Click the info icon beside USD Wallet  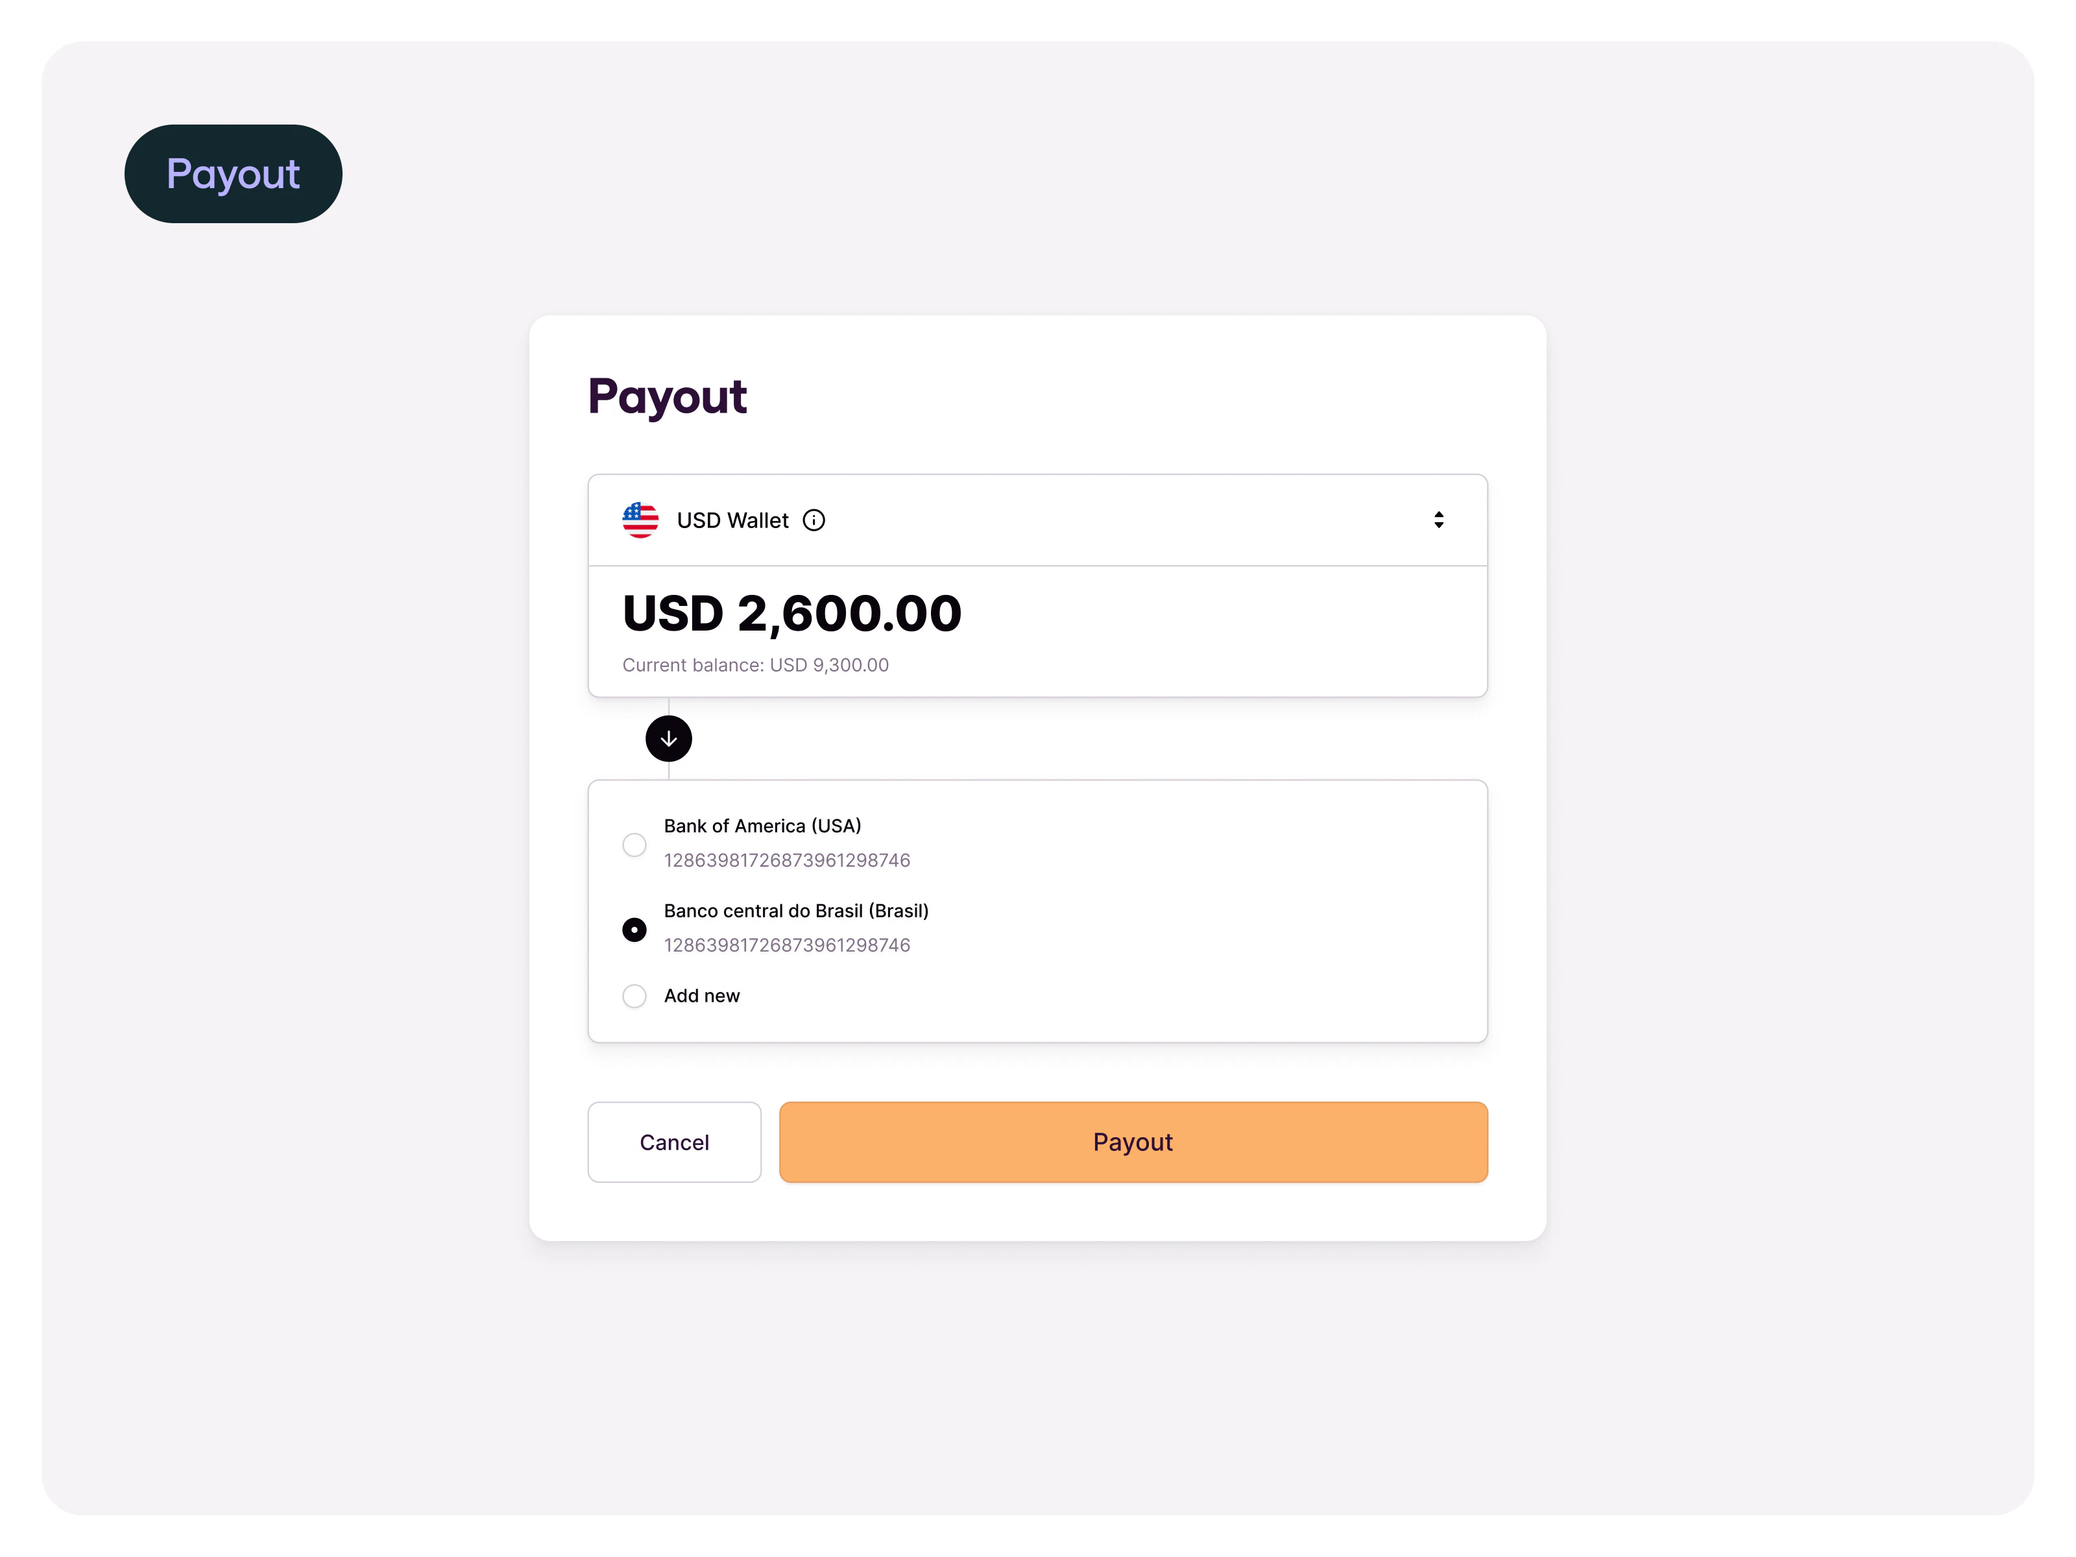[x=813, y=520]
